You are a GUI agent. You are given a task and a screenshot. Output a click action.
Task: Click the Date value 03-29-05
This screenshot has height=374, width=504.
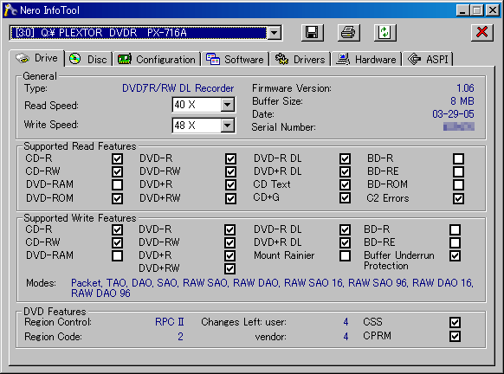453,114
